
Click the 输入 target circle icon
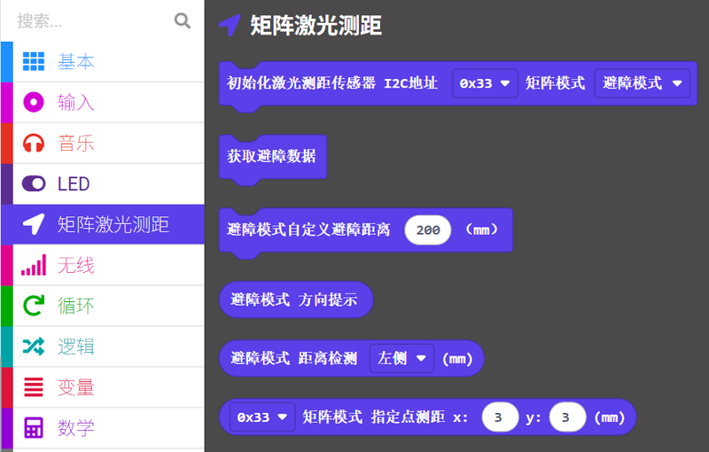pyautogui.click(x=34, y=102)
